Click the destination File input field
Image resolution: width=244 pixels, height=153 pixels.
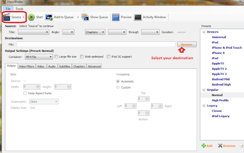[96, 44]
